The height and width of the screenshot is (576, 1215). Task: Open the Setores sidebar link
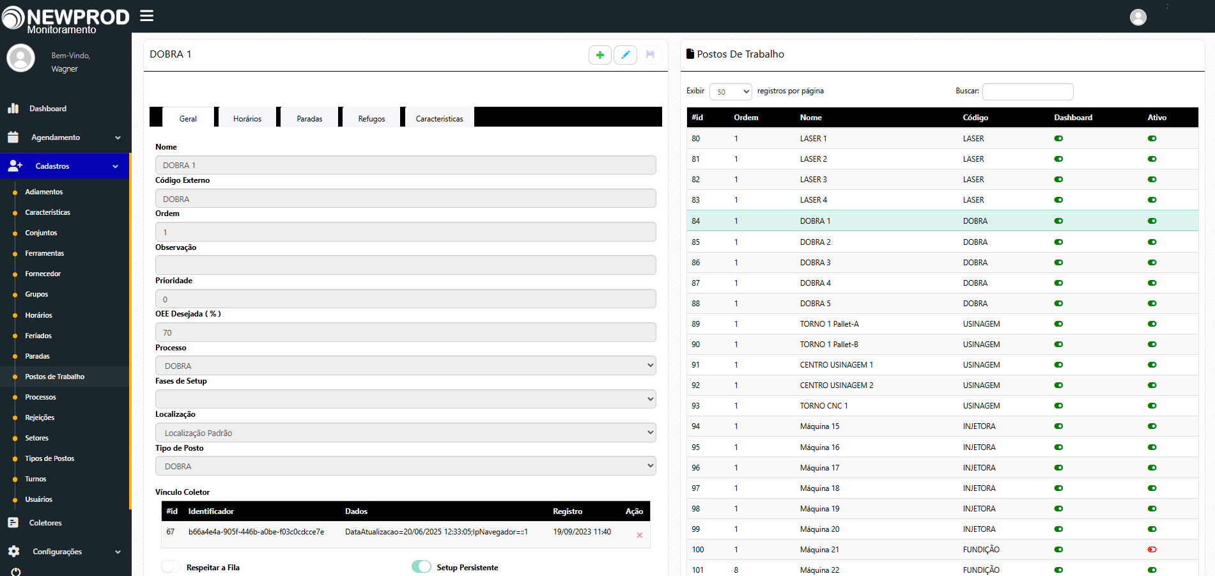pos(37,438)
